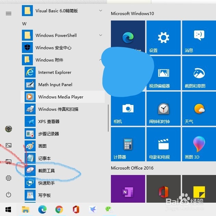Open 视频编辑器 tile

pyautogui.click(x=164, y=73)
